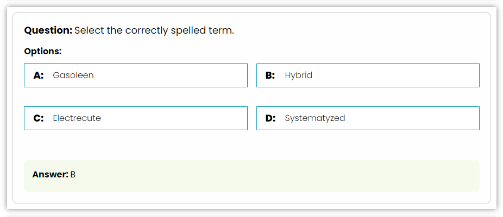The width and height of the screenshot is (503, 217).
Task: Click the bold "B:" option letter
Action: click(270, 75)
